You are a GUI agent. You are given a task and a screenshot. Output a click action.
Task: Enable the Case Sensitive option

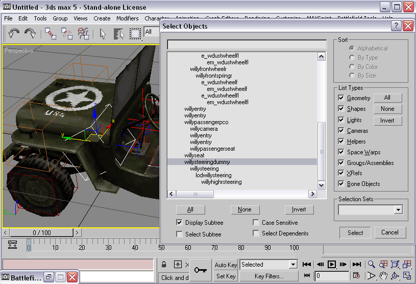coord(256,222)
